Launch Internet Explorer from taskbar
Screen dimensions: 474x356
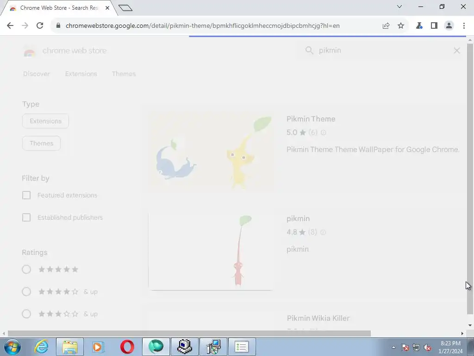coord(41,347)
